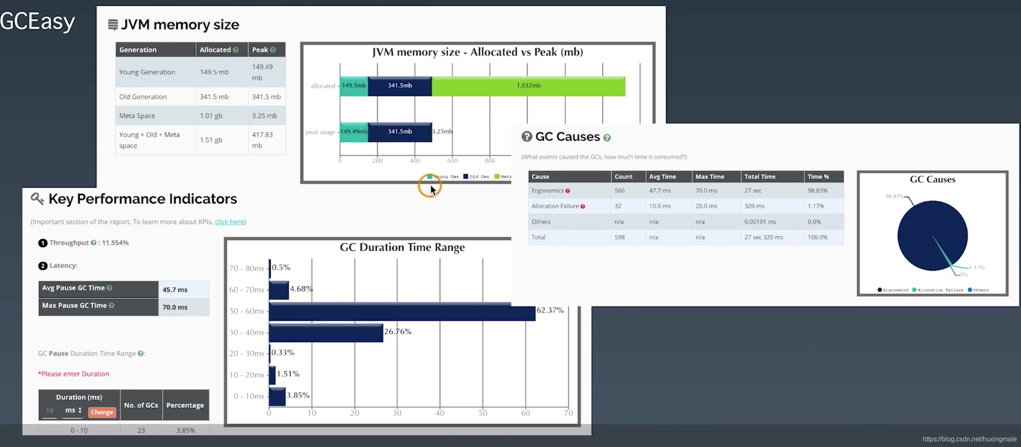Click the Ergonomics time percentage '98.83%' table cell

817,191
